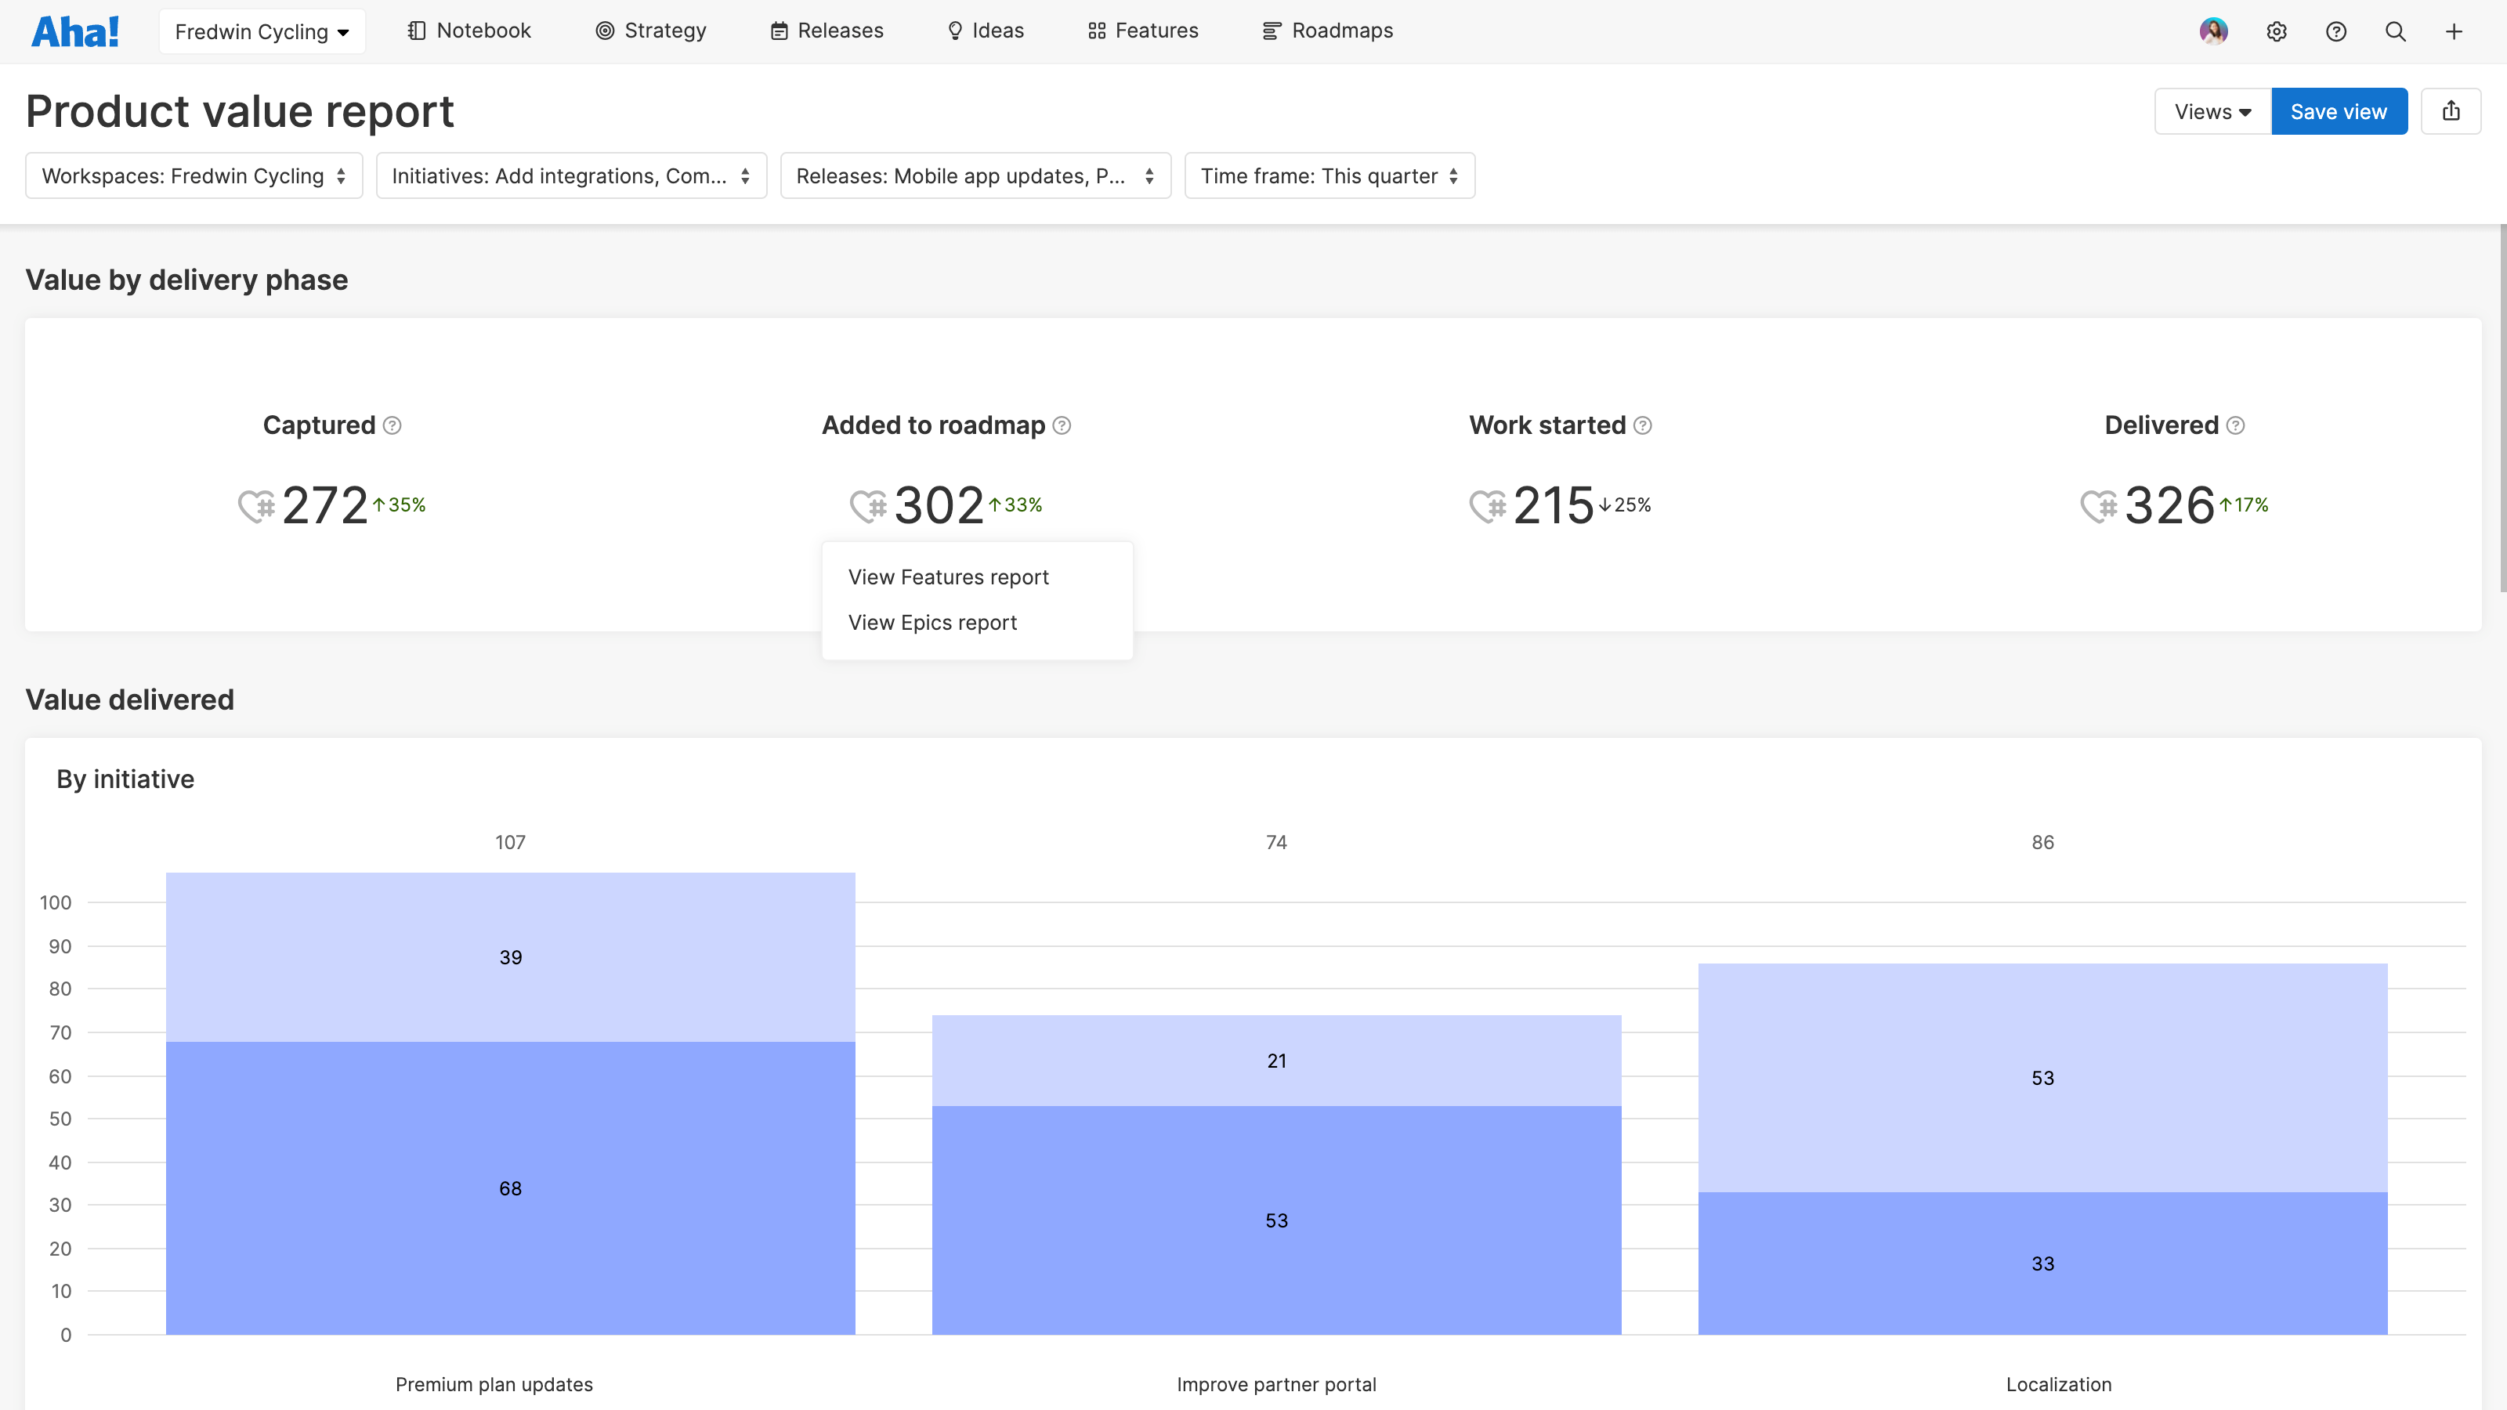Screen dimensions: 2507x1410
Task: Open the user avatar profile
Action: (x=2214, y=31)
